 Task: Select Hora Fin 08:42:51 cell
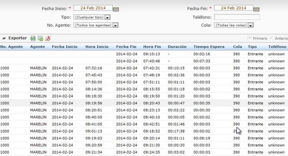tap(151, 124)
